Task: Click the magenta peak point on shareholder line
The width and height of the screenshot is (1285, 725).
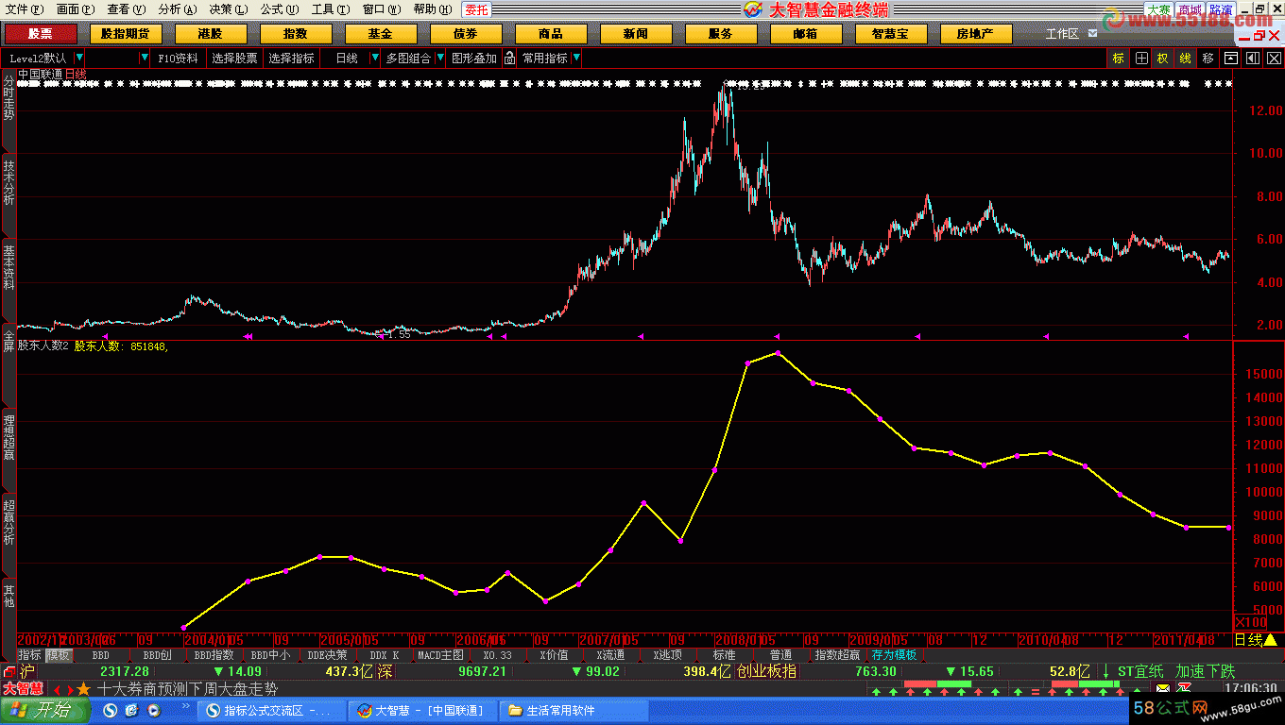Action: (778, 353)
